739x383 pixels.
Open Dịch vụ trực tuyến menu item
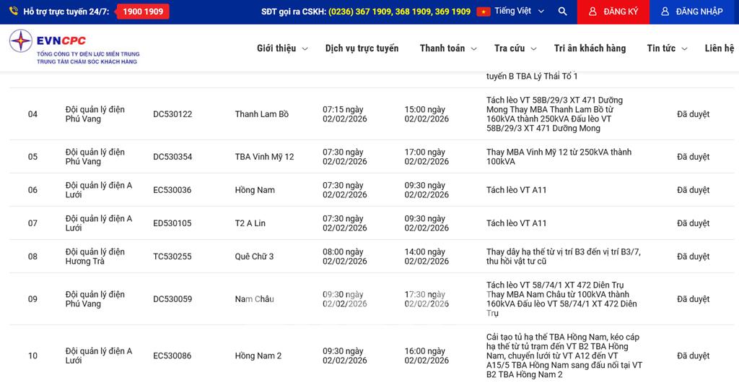[362, 48]
